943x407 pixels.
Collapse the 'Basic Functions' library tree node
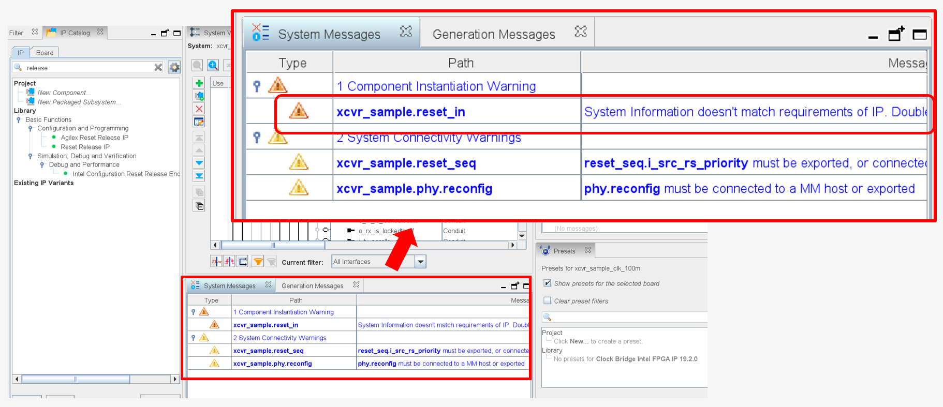pos(19,120)
